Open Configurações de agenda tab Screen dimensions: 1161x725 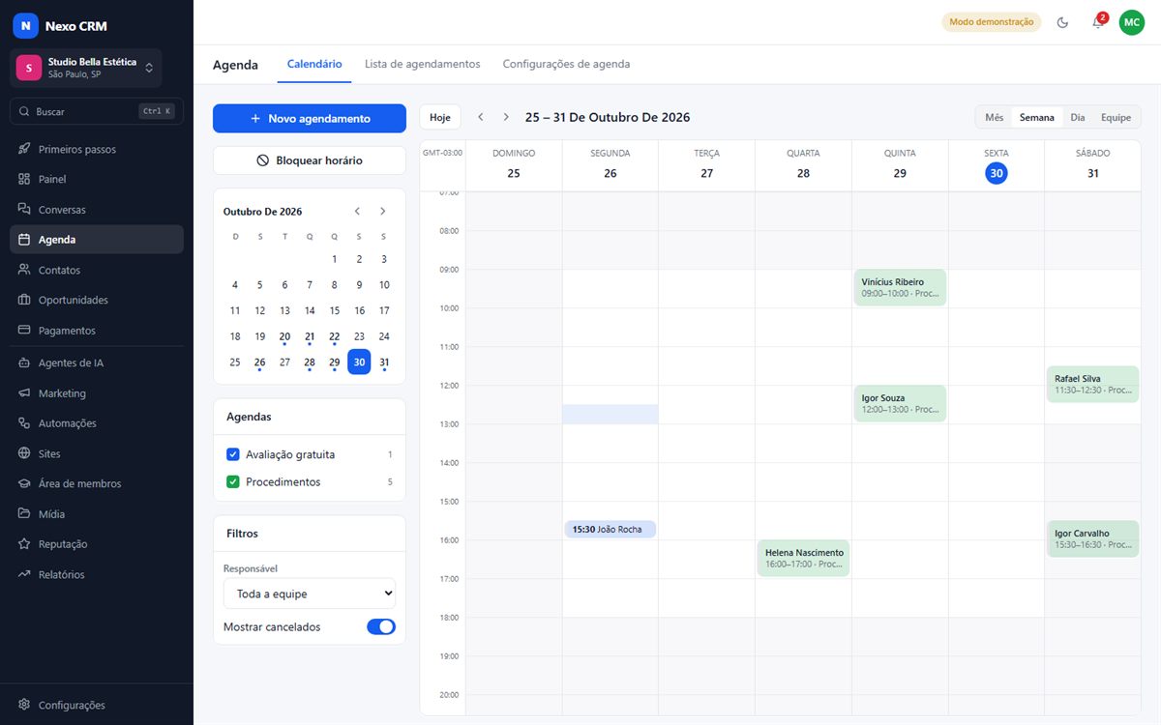[x=566, y=64]
